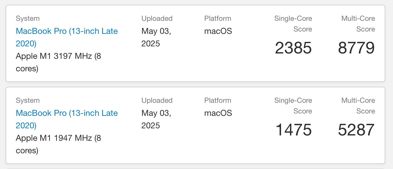Viewport: 393px width, 169px height.
Task: Click the upload date in the 1475 result
Action: (156, 119)
